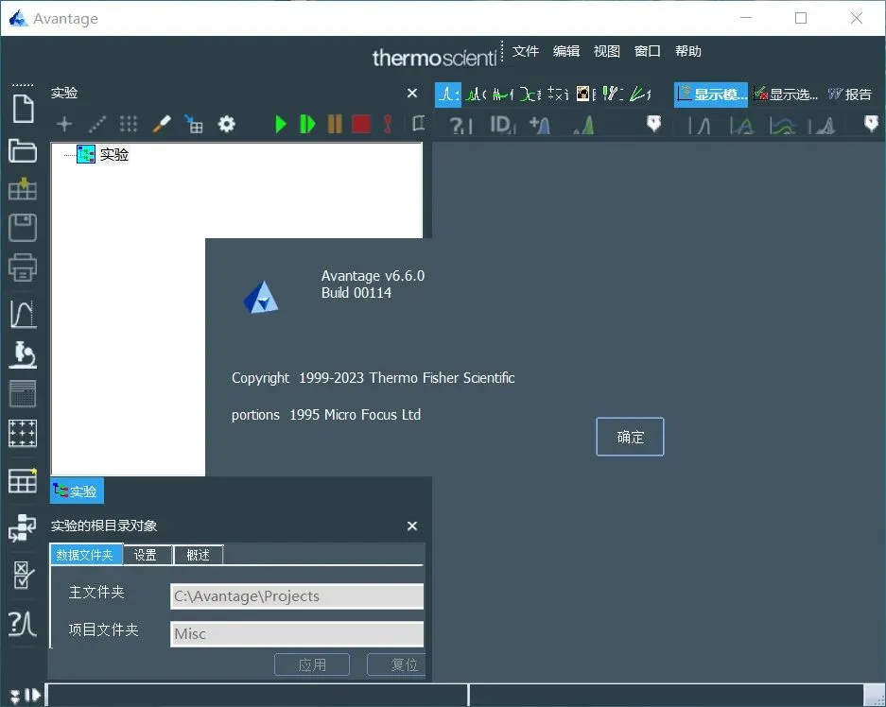Confirm the About dialog with 确定
The image size is (886, 707).
630,437
